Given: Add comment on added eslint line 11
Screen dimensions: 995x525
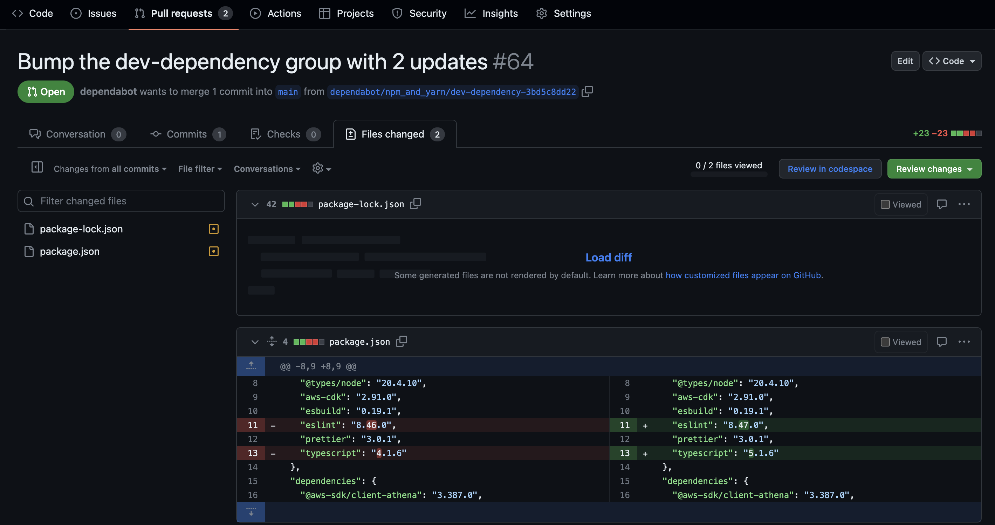Looking at the screenshot, I should 645,426.
